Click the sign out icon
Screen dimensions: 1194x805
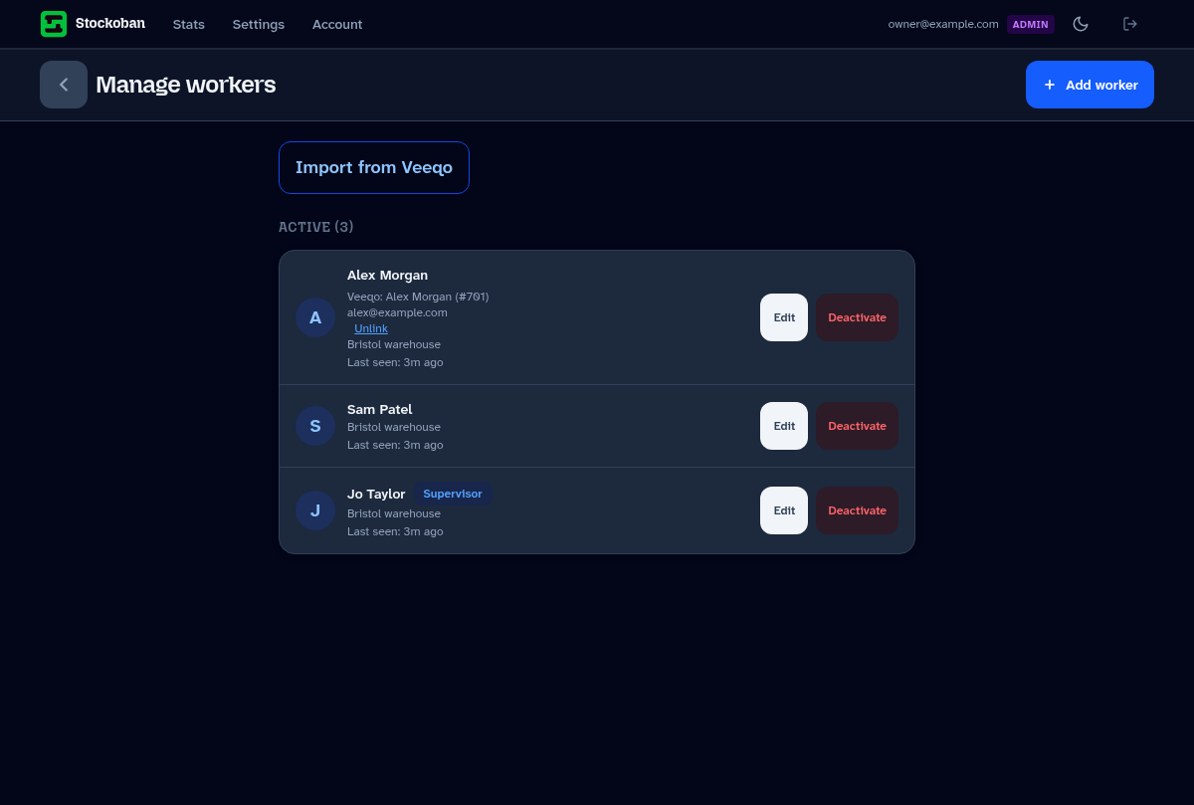coord(1130,24)
